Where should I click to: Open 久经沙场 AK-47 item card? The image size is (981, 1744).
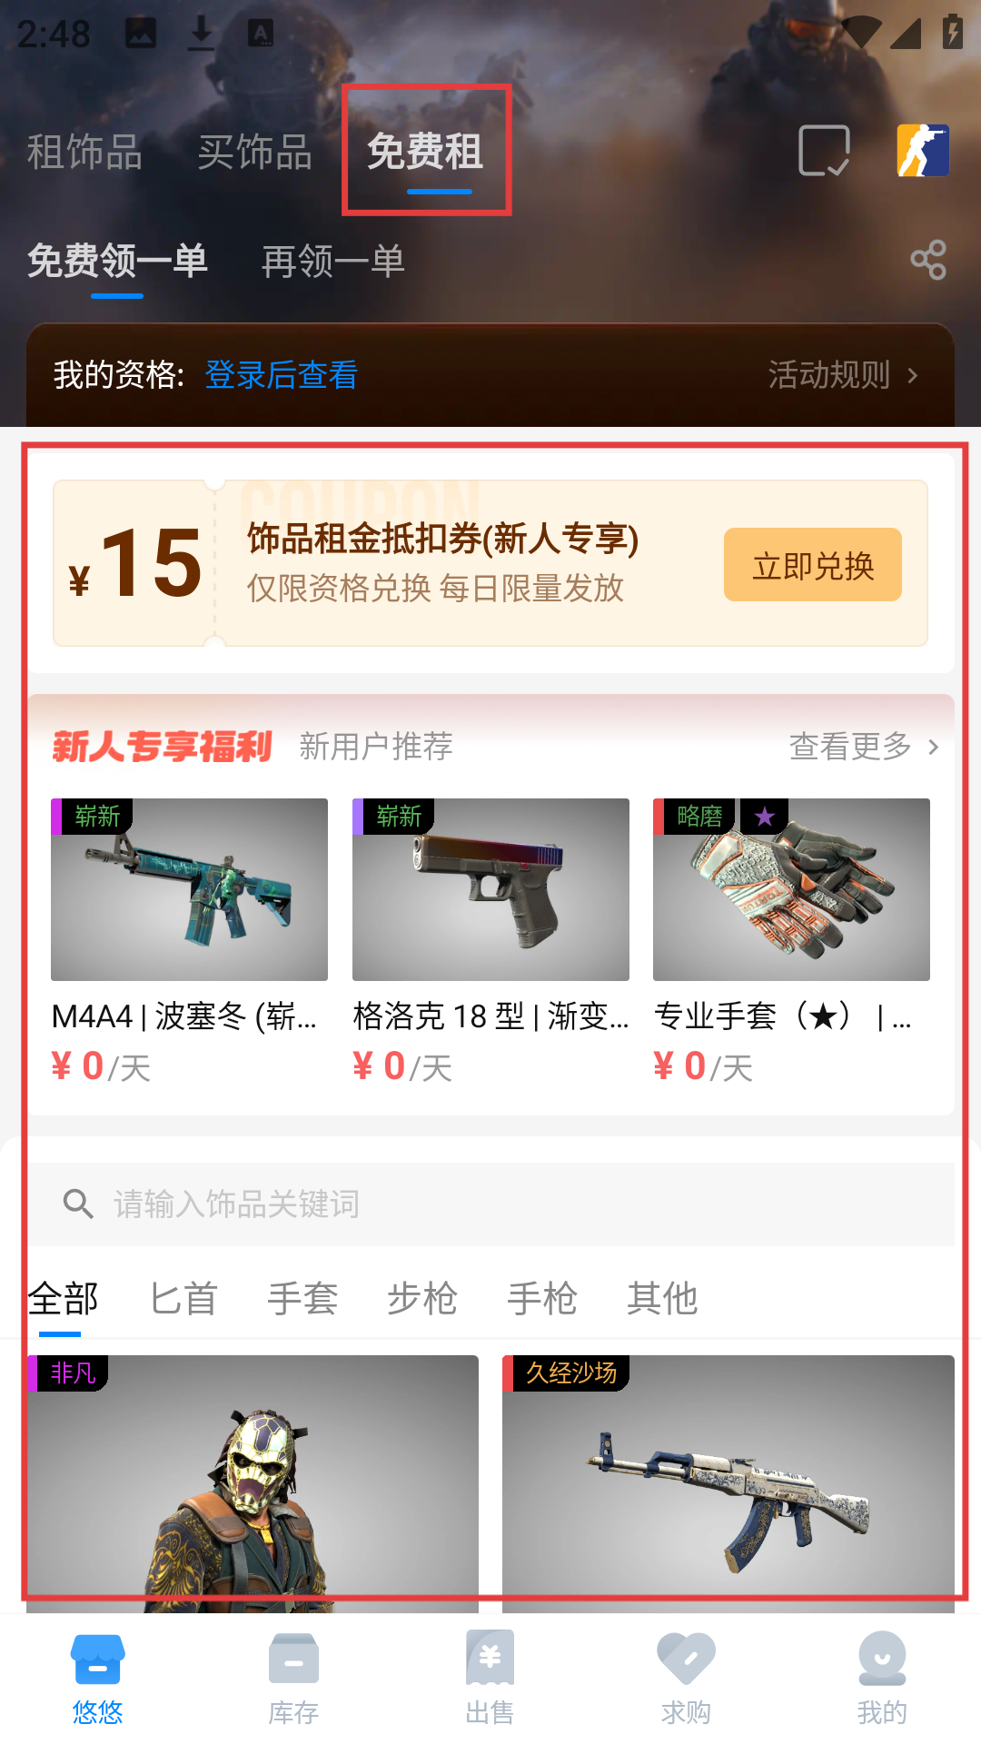[x=728, y=1484]
